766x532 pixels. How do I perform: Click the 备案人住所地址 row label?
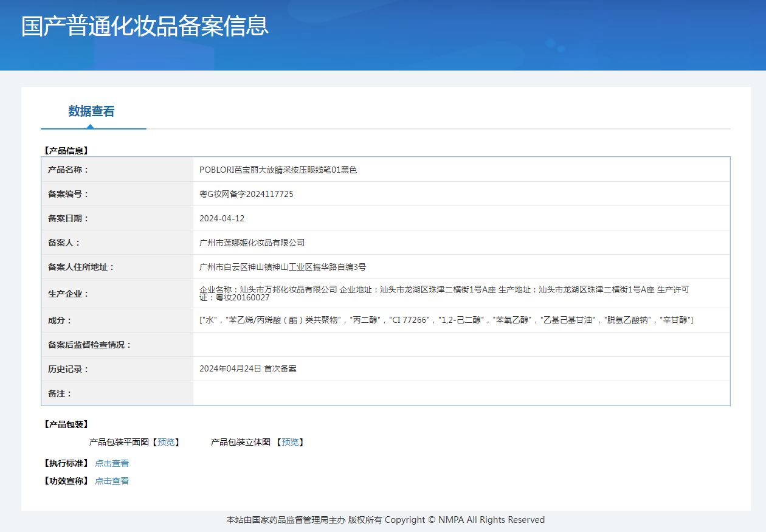(81, 267)
